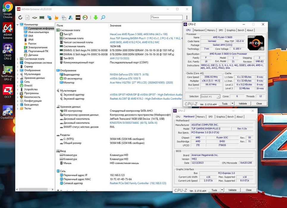
Task: Click Validate in upper CPU-Z window
Action: [243, 104]
